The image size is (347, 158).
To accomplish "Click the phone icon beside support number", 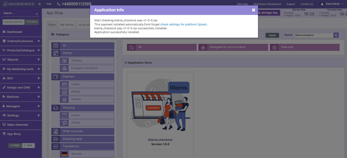I will (59, 4).
